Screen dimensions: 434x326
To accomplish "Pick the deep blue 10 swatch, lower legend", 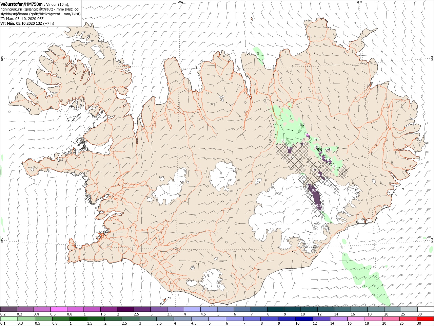I will coord(303,319).
